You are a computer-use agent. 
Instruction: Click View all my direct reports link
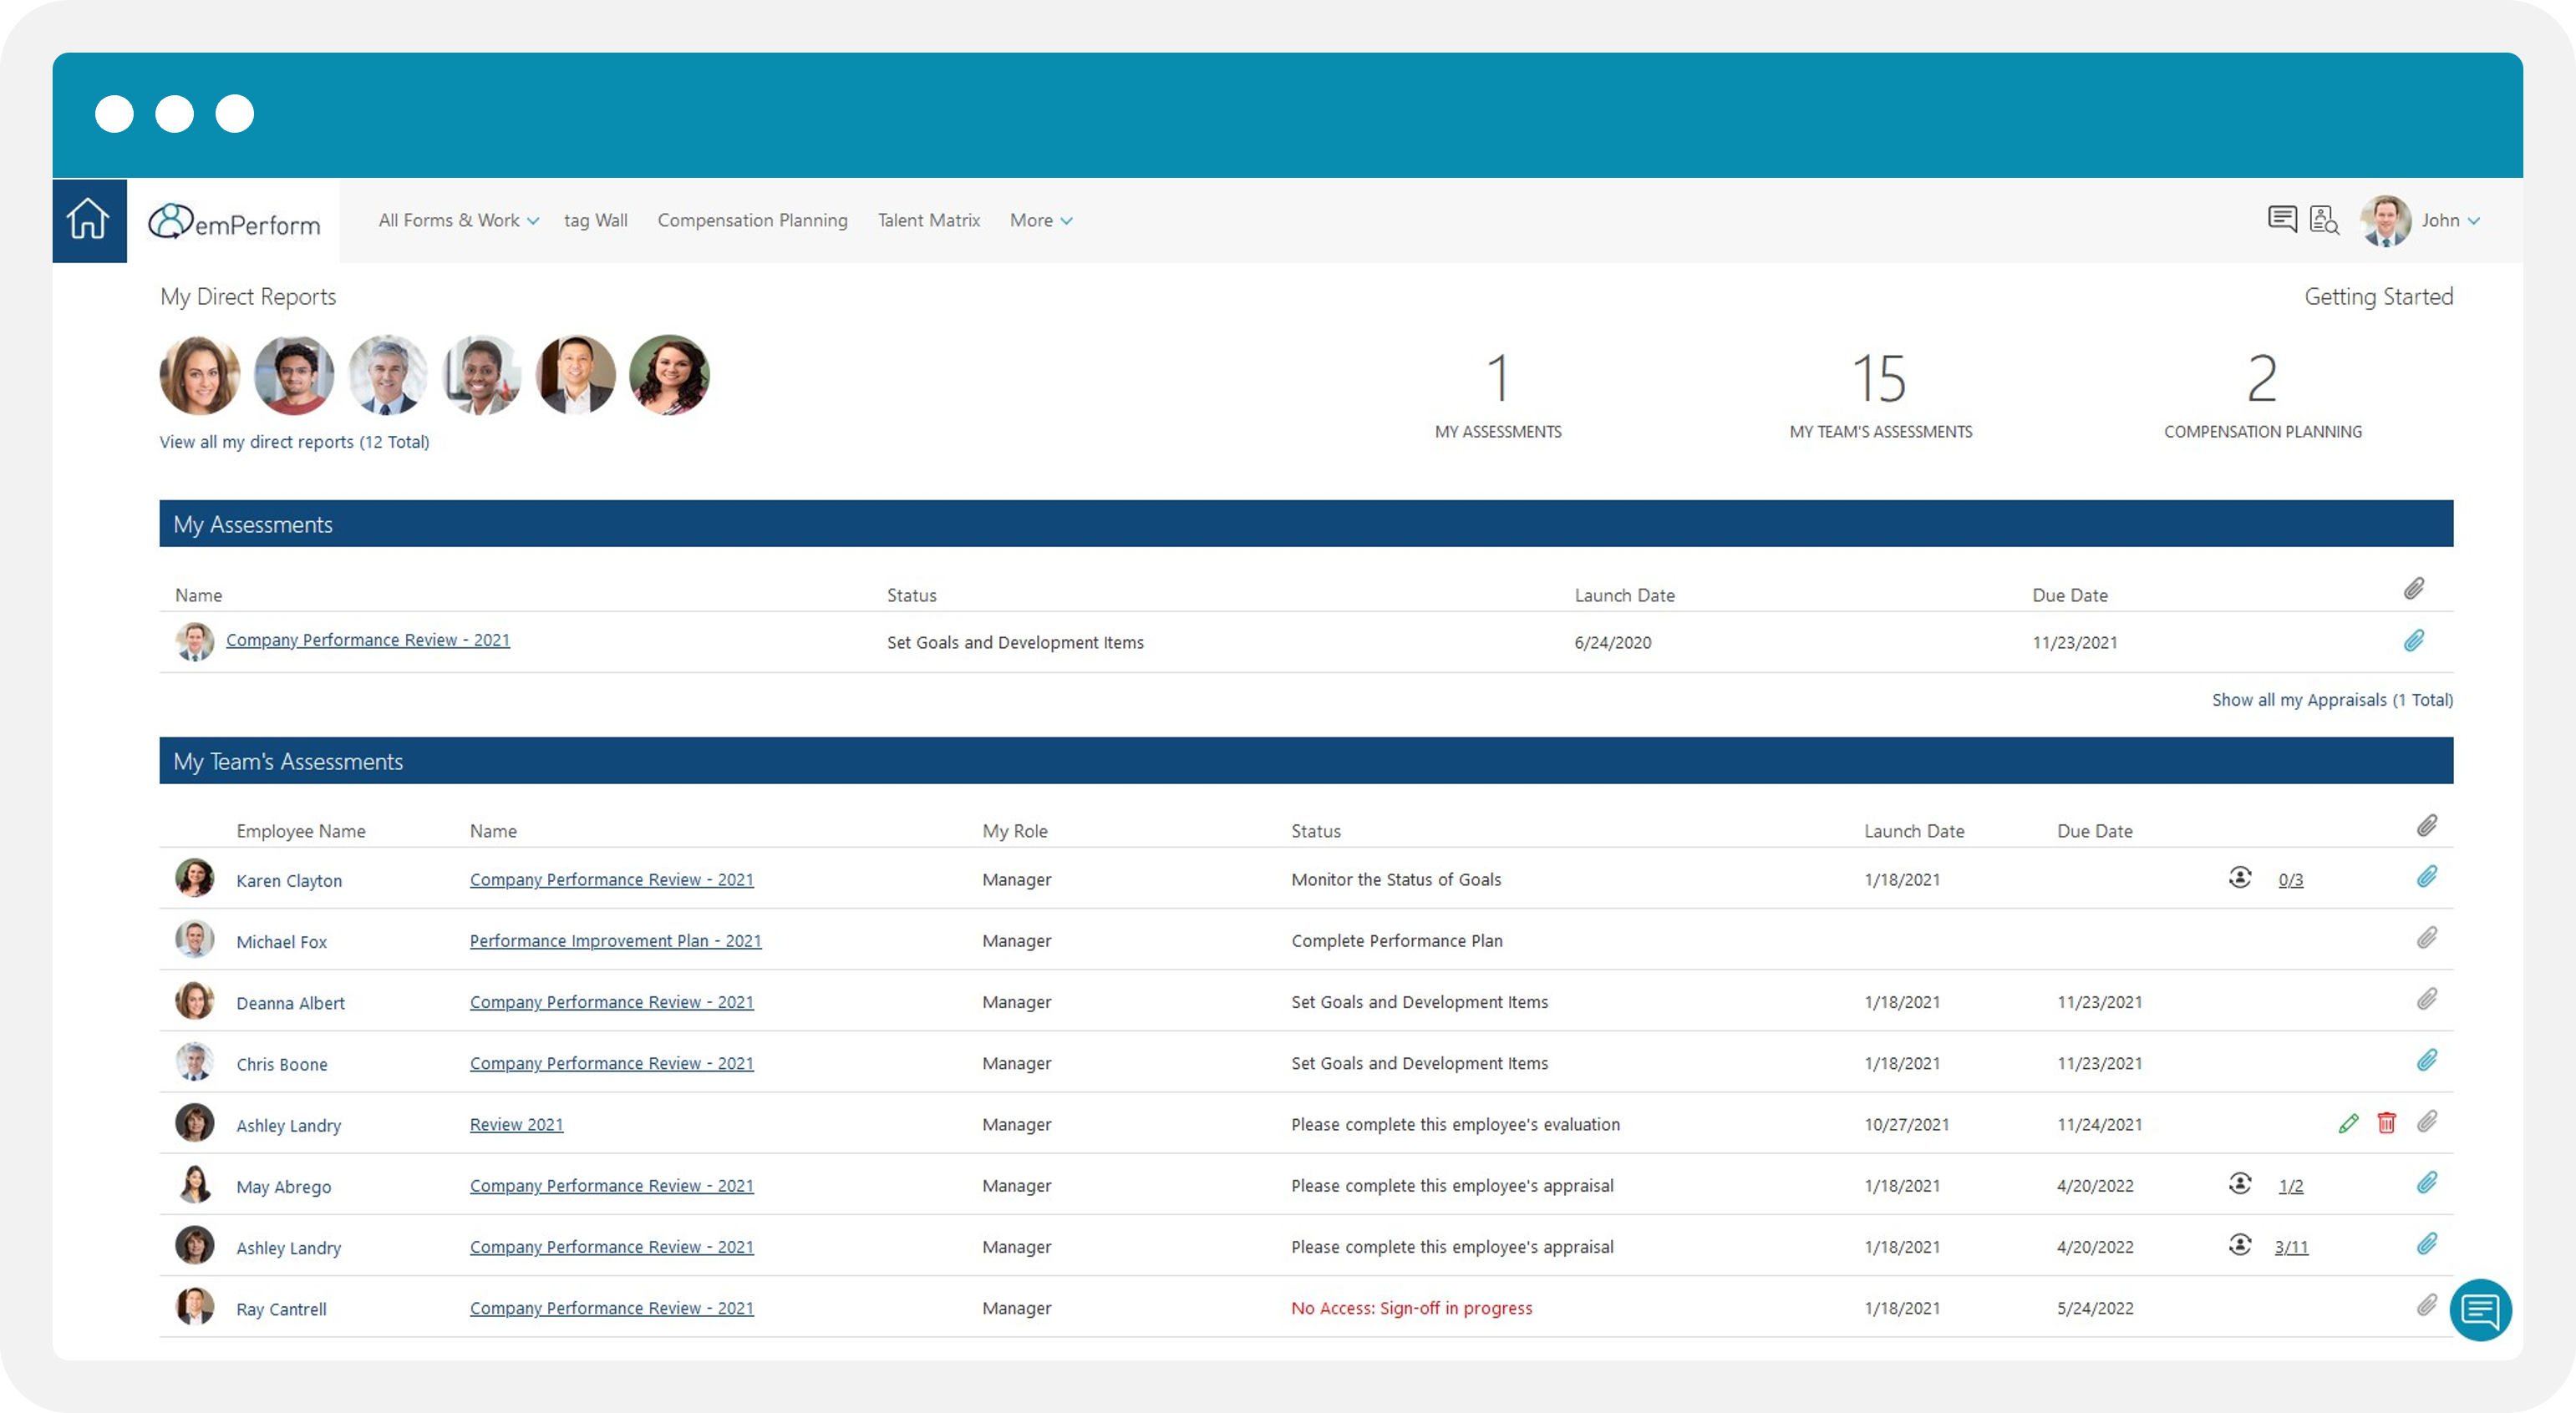click(294, 441)
